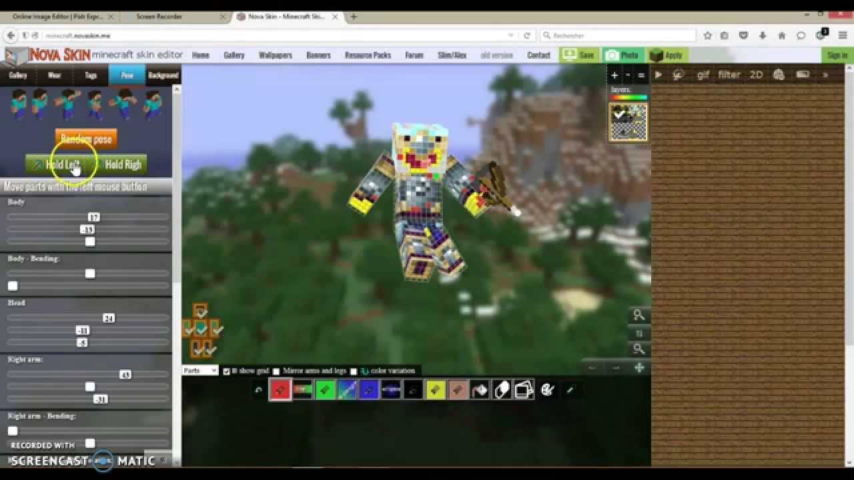Click the merge layers equals icon
The height and width of the screenshot is (480, 854).
[641, 75]
